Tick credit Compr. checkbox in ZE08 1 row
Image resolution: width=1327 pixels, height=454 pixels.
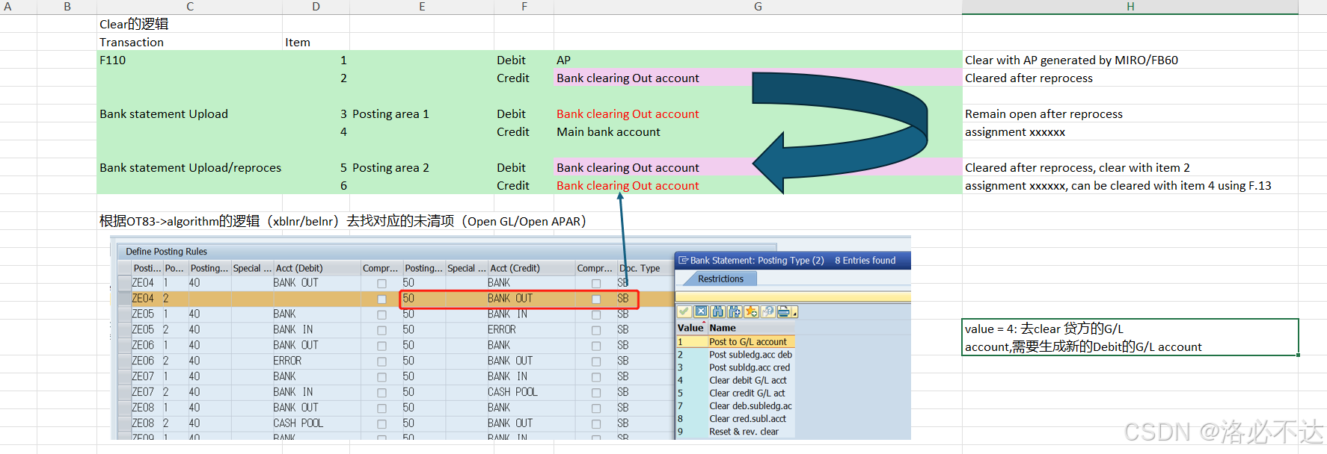(x=596, y=408)
